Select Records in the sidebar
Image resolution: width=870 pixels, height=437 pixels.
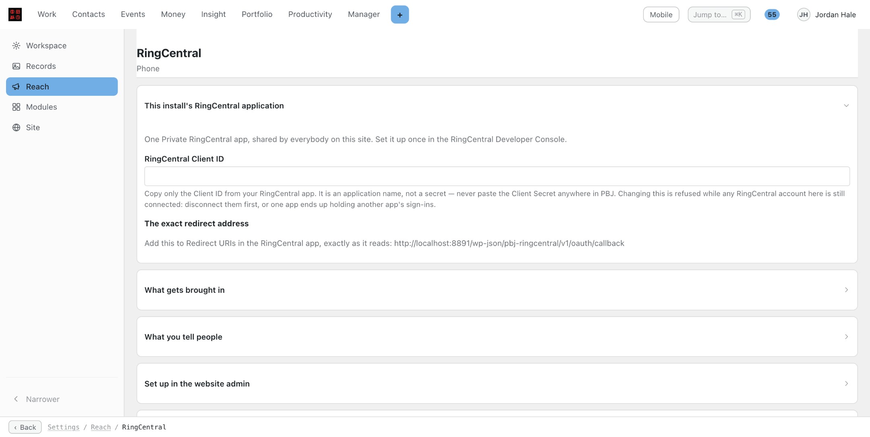pos(62,66)
